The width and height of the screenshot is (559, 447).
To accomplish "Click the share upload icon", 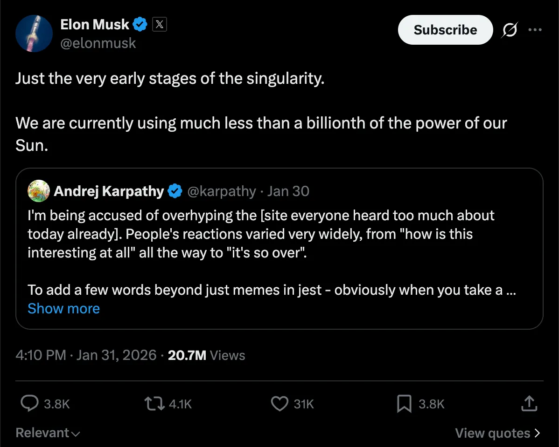I will coord(528,403).
